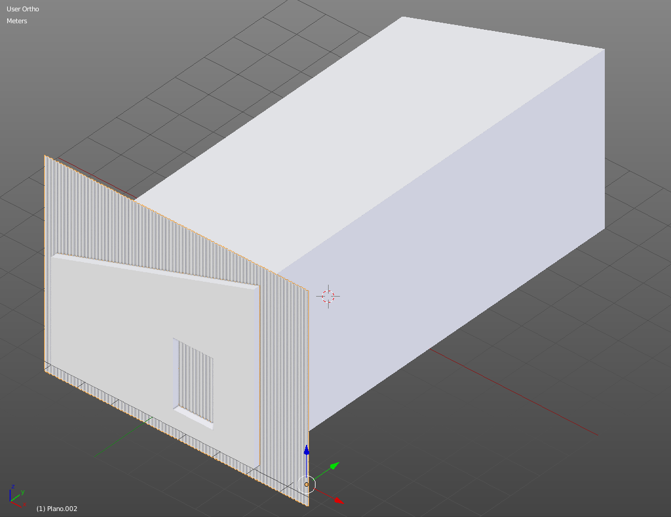Click the "Meters" unit label
Image resolution: width=671 pixels, height=517 pixels.
17,21
